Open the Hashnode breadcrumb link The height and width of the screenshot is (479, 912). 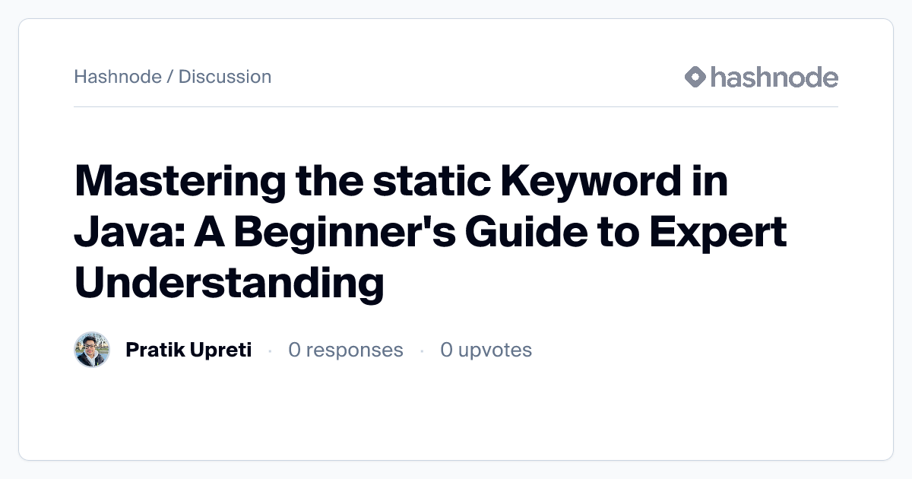[118, 77]
